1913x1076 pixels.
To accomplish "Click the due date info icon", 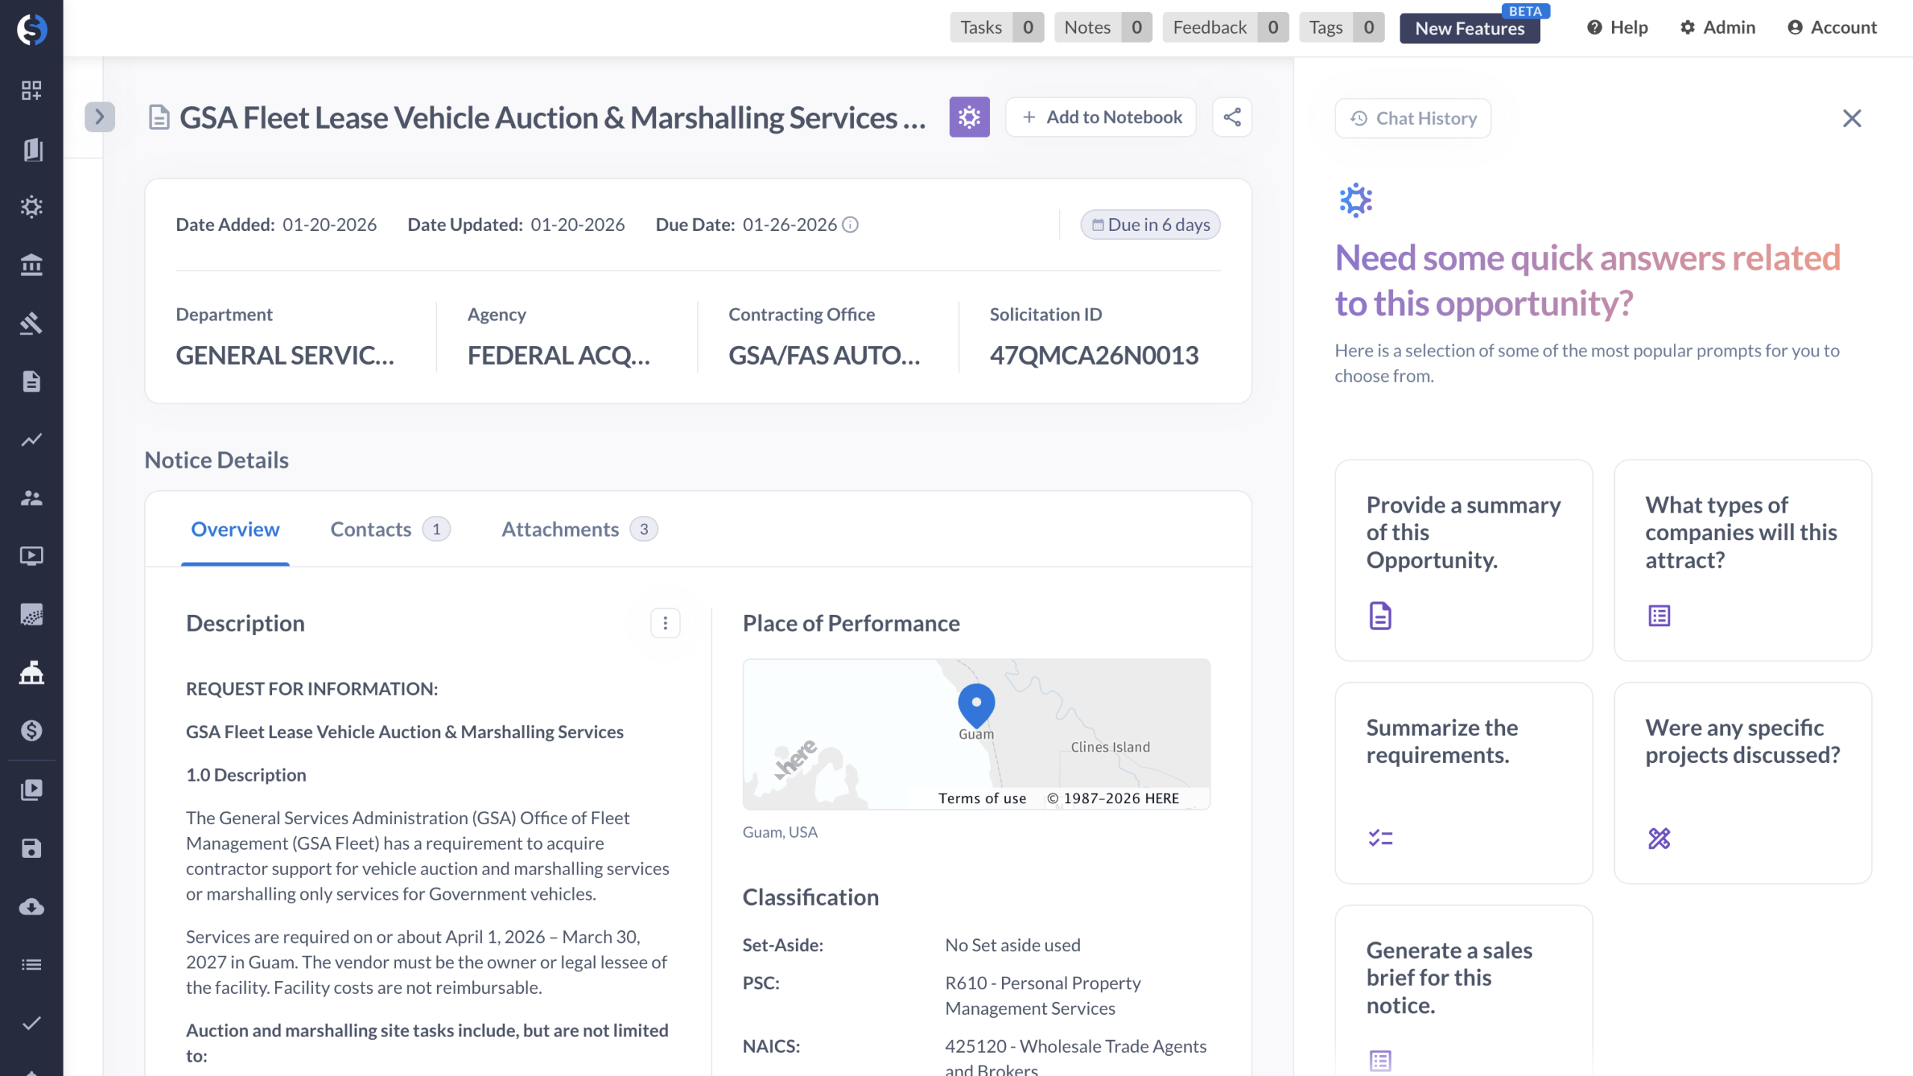I will coord(850,225).
